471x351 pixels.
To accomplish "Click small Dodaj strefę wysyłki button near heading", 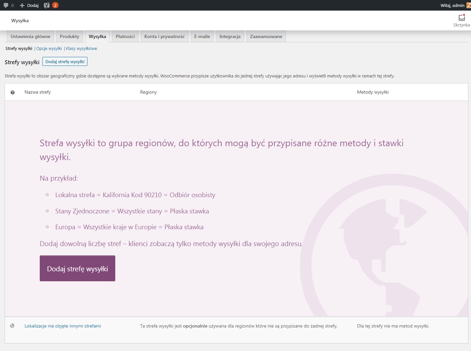I will click(65, 62).
